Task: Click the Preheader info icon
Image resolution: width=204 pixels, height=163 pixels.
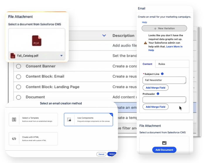Action: click(x=158, y=94)
